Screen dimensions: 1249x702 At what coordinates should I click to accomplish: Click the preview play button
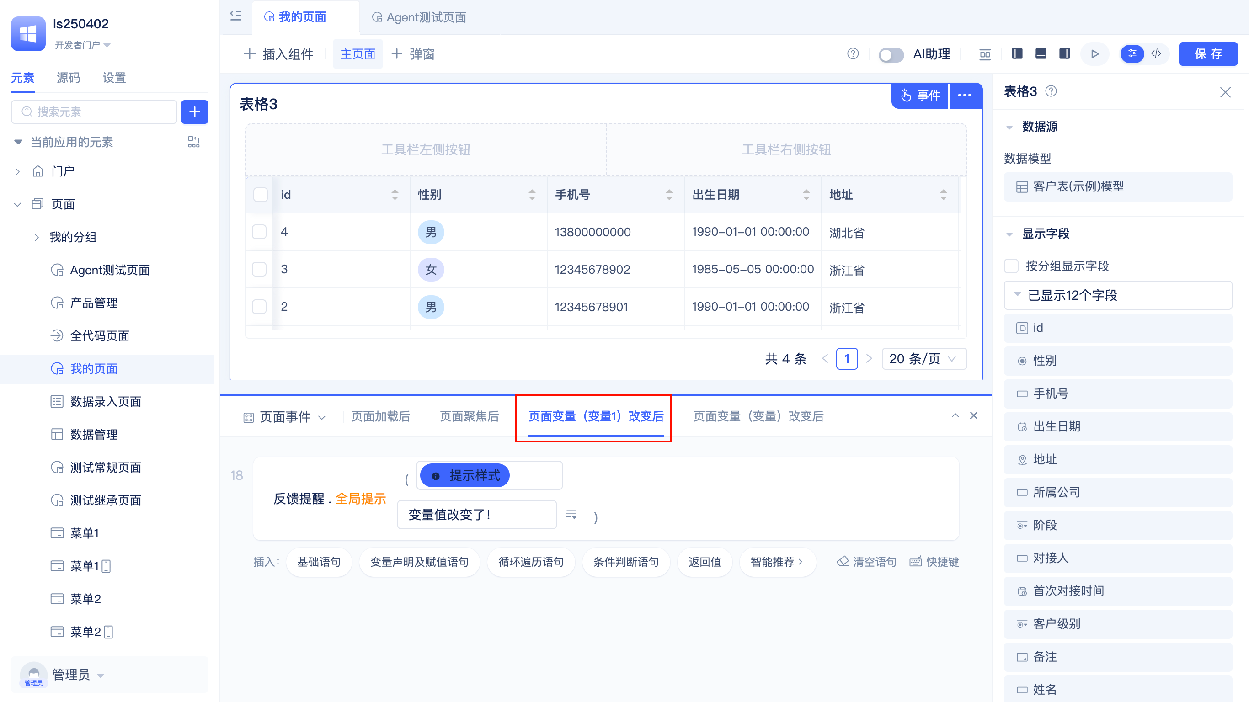(1095, 54)
